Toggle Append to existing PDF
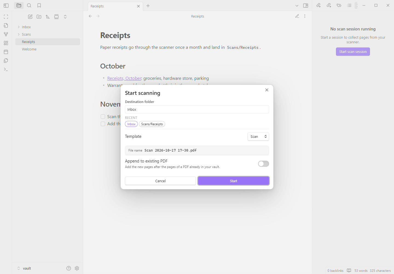The image size is (394, 274). coord(263,164)
